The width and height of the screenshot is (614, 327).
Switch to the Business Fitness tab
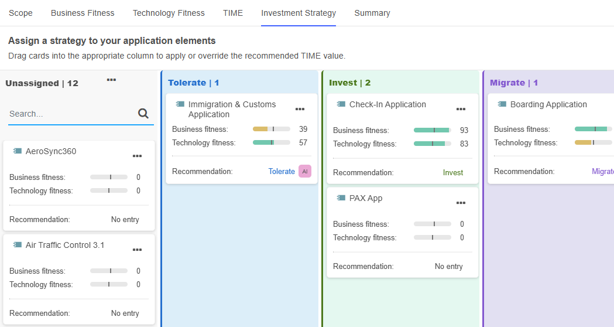pyautogui.click(x=83, y=13)
